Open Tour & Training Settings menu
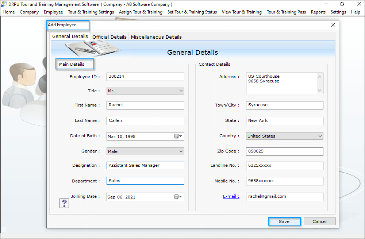This screenshot has height=239, width=365. 91,12
